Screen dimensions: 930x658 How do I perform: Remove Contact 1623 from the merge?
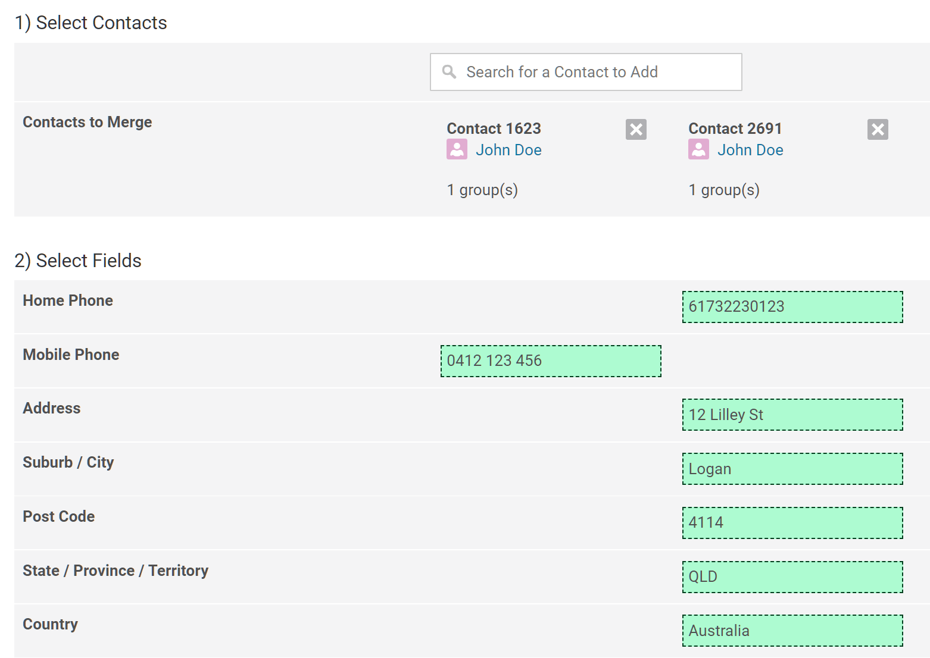click(636, 129)
